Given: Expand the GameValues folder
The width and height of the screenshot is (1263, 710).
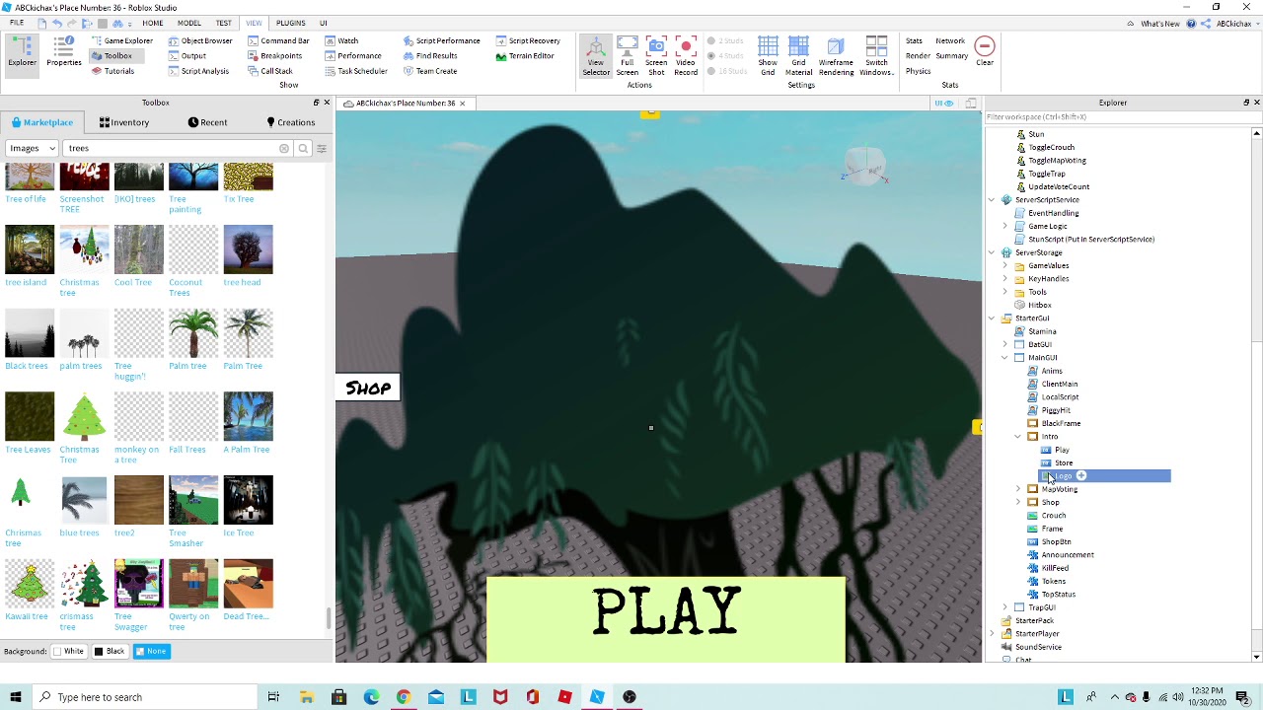Looking at the screenshot, I should click(x=1005, y=265).
